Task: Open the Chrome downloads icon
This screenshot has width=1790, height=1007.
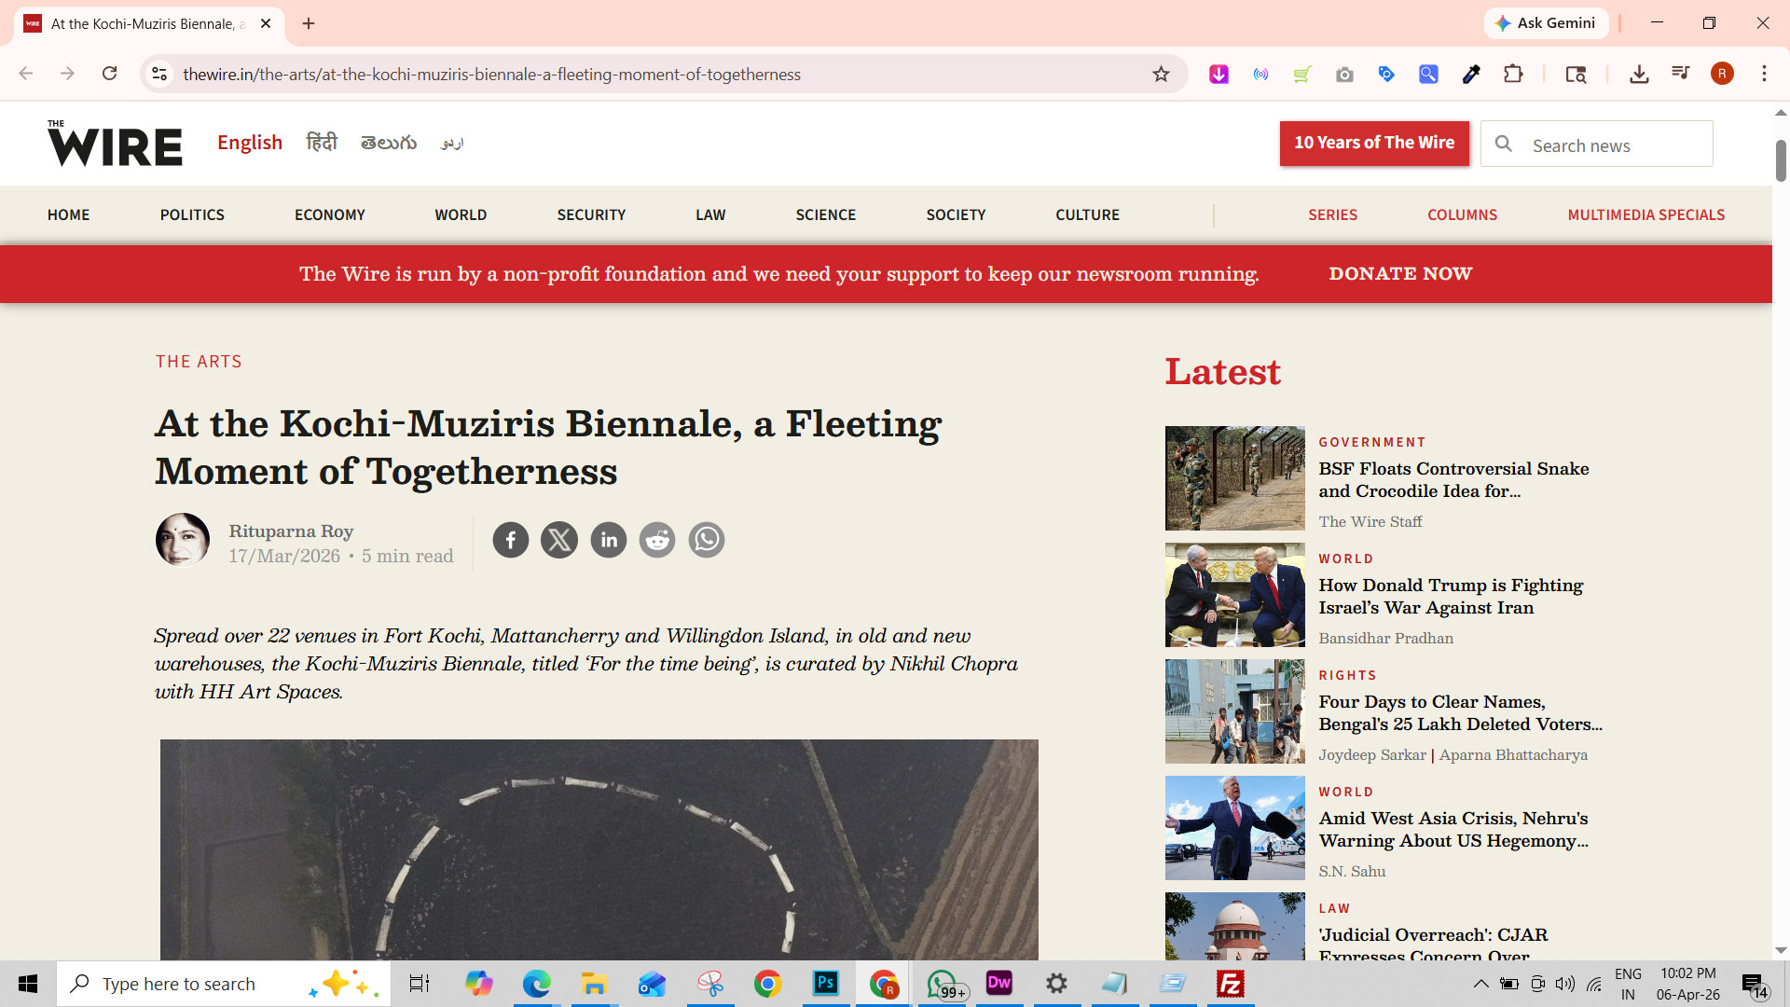Action: coord(1639,75)
